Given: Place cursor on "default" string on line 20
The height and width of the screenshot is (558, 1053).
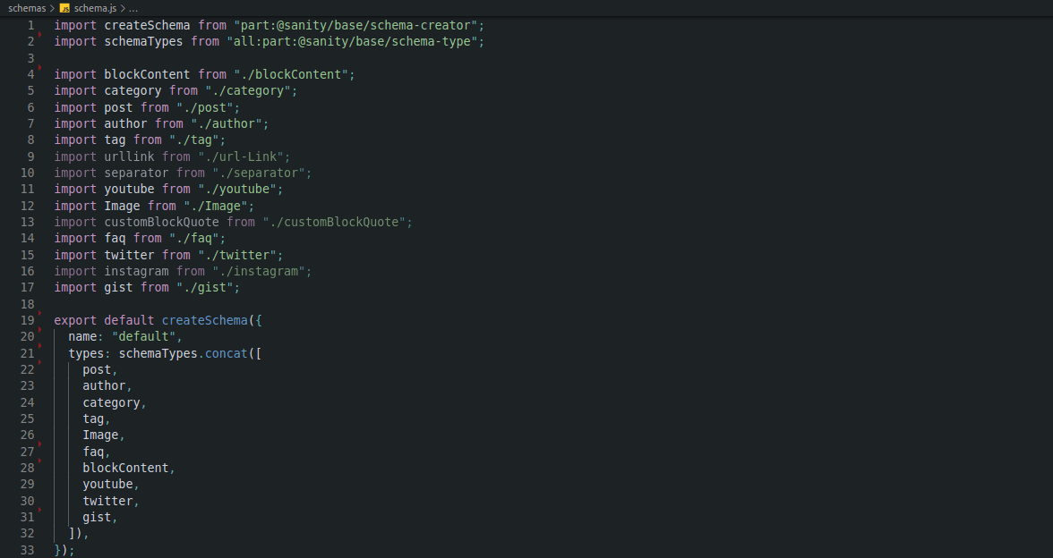Looking at the screenshot, I should pyautogui.click(x=143, y=337).
